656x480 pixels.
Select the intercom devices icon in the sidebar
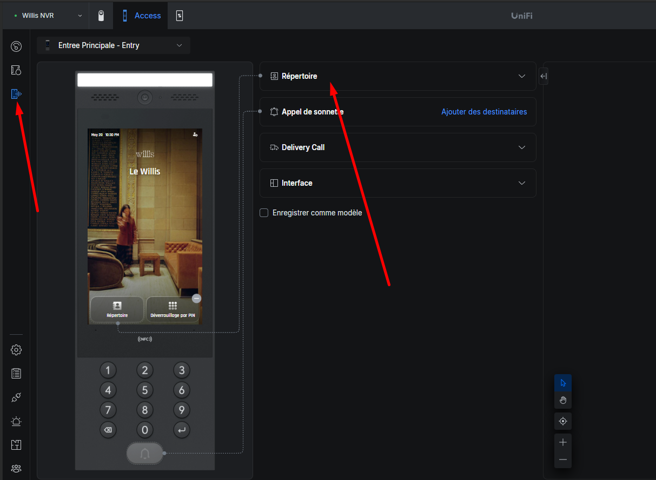[x=16, y=94]
